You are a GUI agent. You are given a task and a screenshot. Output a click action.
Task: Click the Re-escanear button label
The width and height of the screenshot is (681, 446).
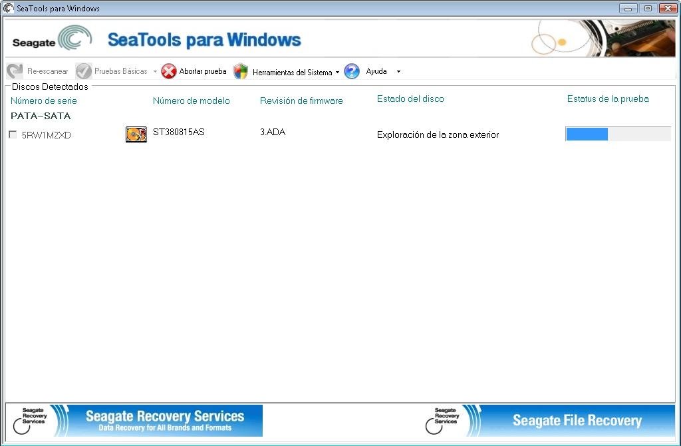pos(48,71)
